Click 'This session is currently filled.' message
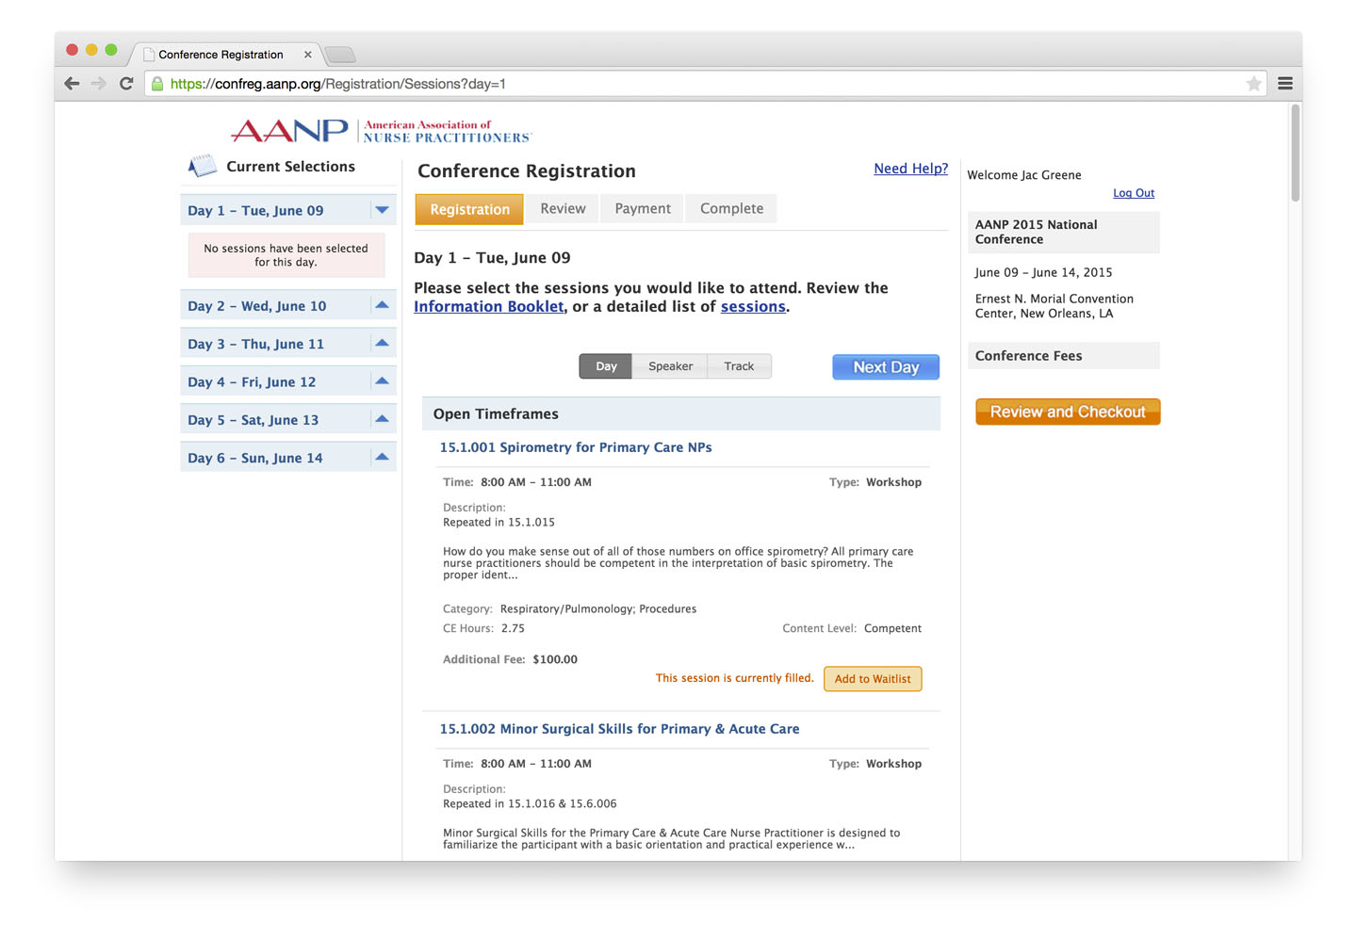 pyautogui.click(x=735, y=678)
